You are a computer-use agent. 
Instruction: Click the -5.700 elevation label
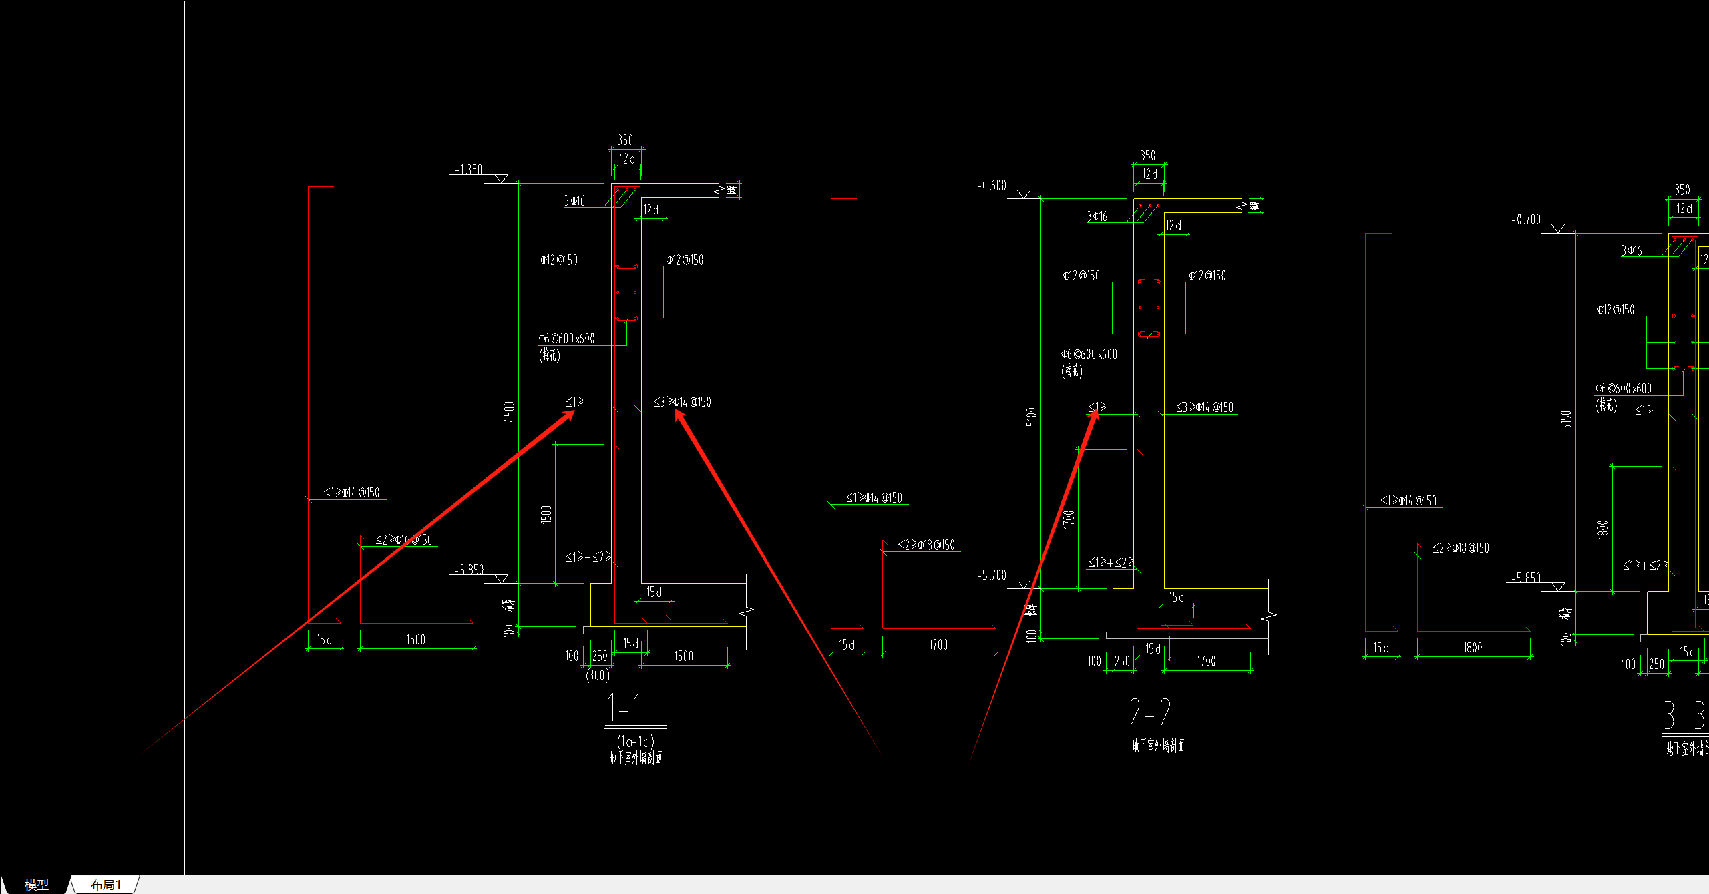[992, 575]
